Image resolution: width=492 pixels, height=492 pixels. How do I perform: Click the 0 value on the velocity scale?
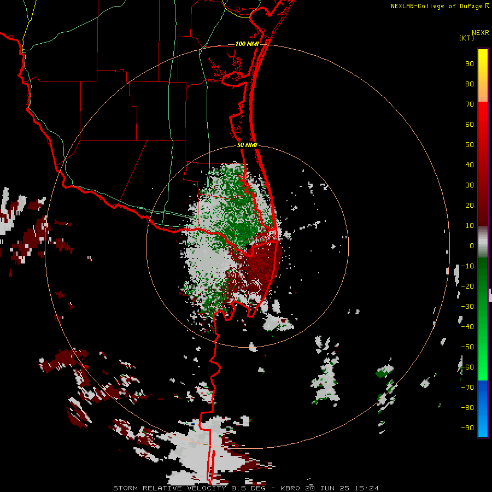pyautogui.click(x=472, y=246)
